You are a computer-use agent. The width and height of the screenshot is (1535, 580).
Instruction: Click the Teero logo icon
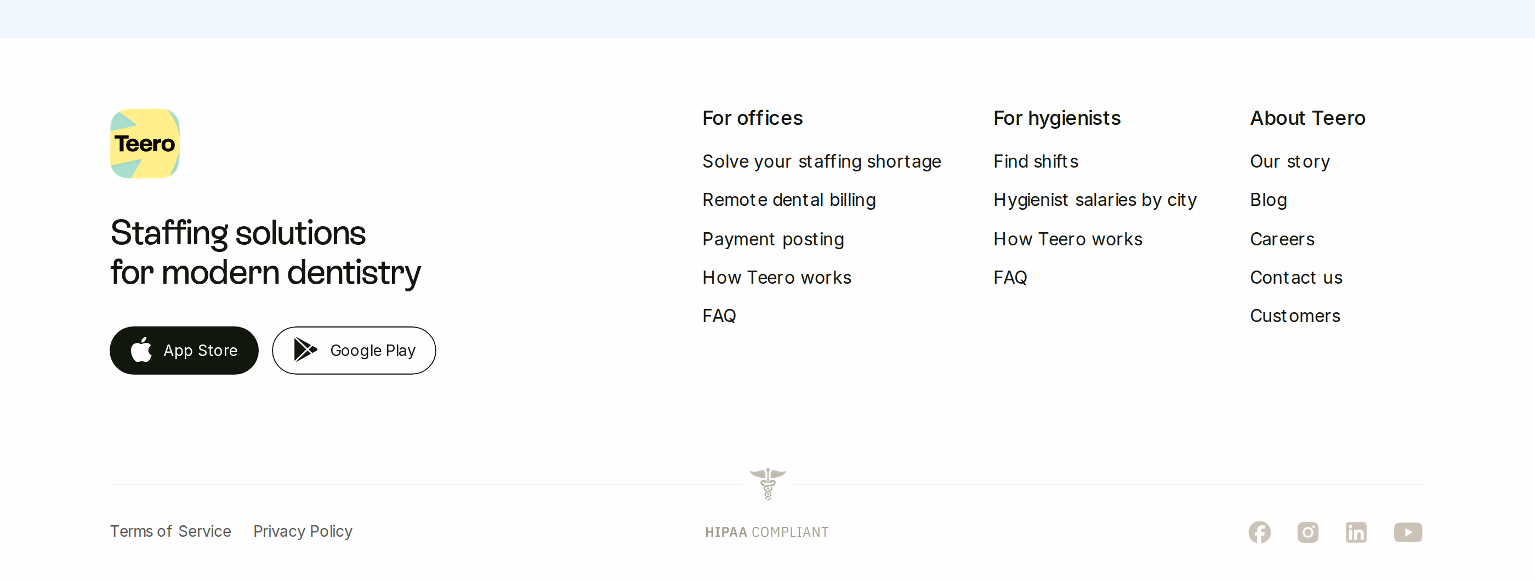[x=145, y=143]
